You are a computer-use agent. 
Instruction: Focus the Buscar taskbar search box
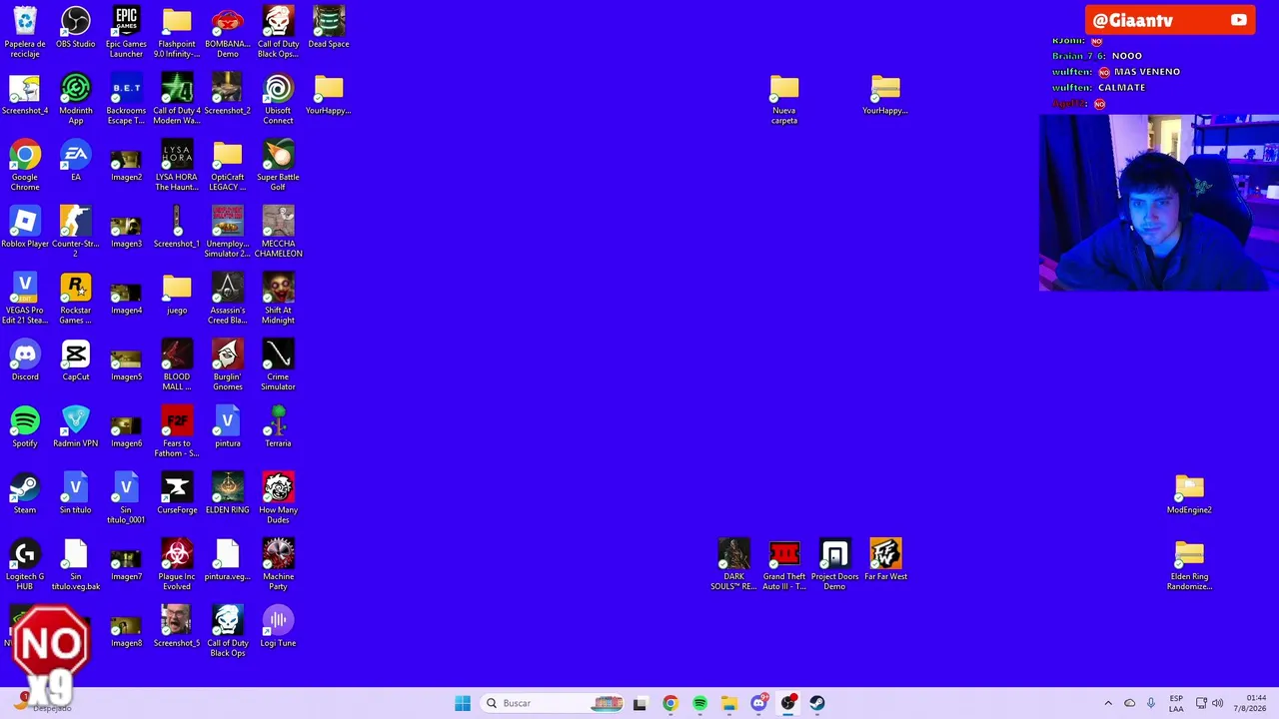[553, 703]
